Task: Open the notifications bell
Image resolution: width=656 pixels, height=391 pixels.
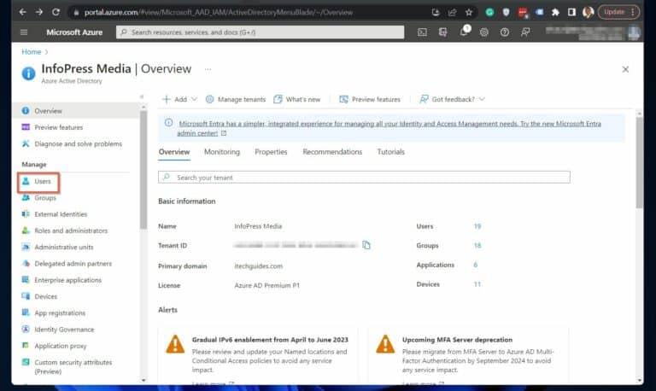Action: point(464,32)
